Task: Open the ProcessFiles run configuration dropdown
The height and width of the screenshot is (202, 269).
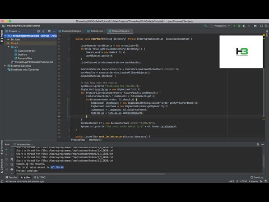Action: (x=220, y=26)
